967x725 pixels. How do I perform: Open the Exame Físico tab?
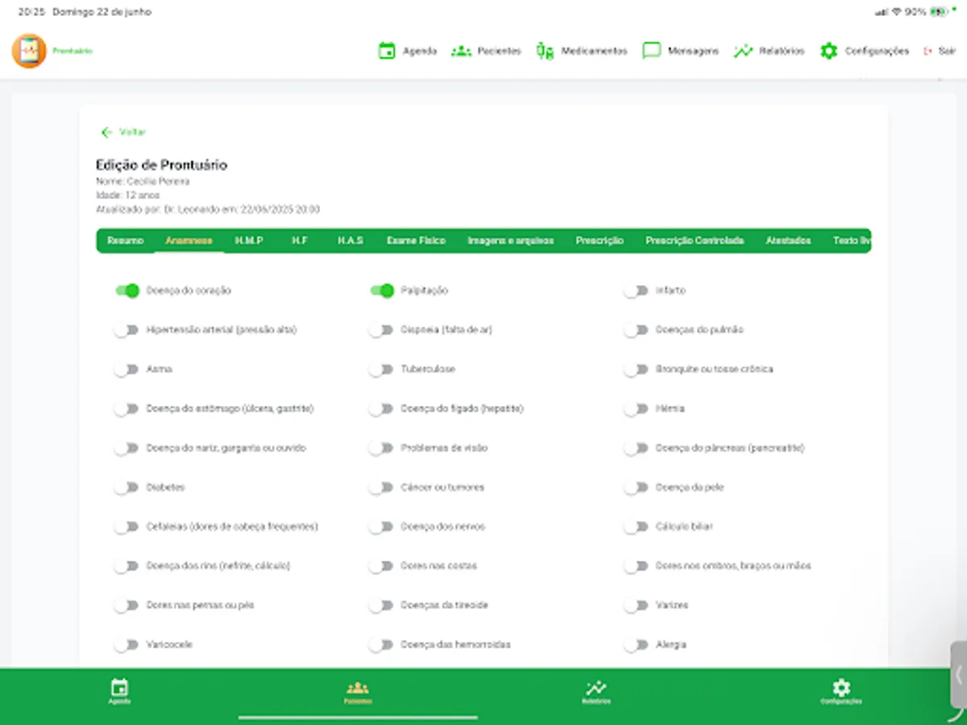point(416,241)
